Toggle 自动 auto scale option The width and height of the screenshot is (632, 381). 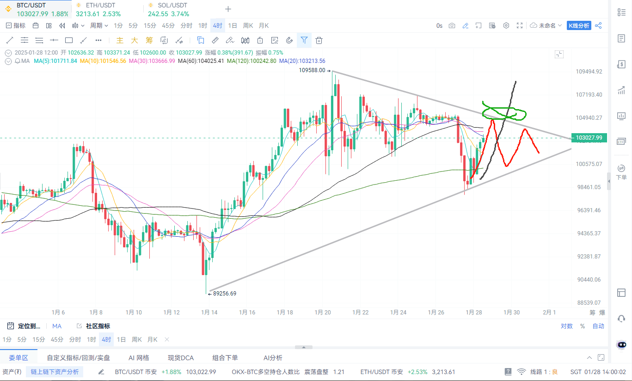598,326
